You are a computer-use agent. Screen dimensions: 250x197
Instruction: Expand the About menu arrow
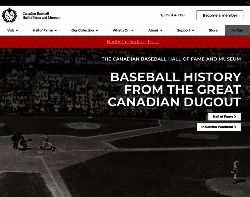162,31
